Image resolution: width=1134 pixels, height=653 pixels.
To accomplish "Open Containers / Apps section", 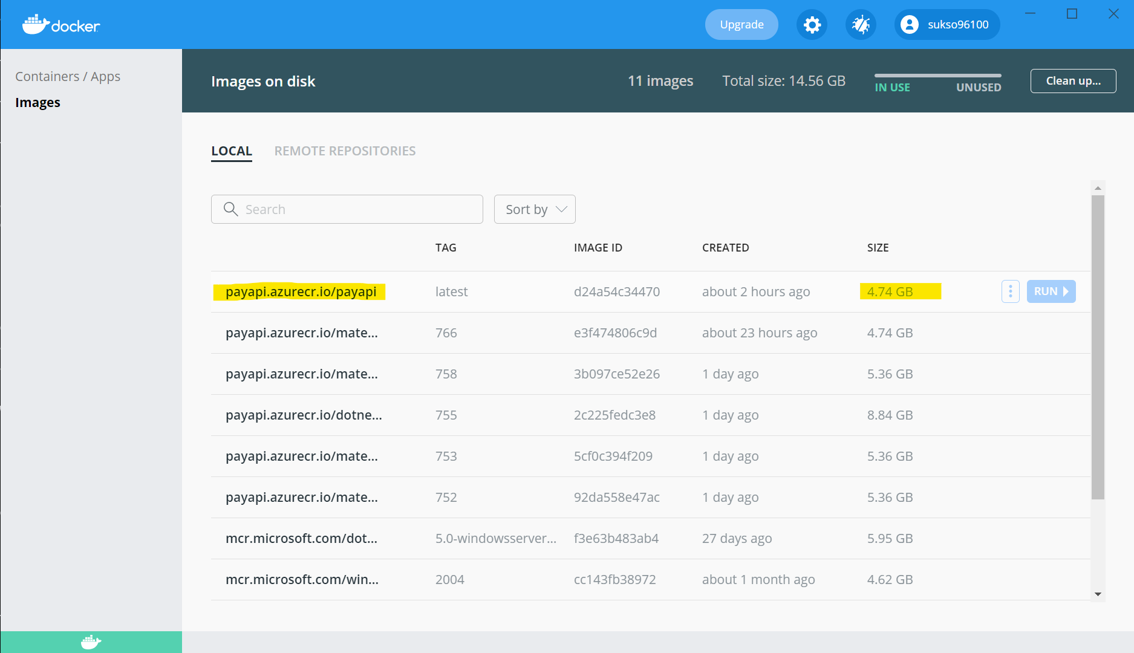I will click(68, 77).
